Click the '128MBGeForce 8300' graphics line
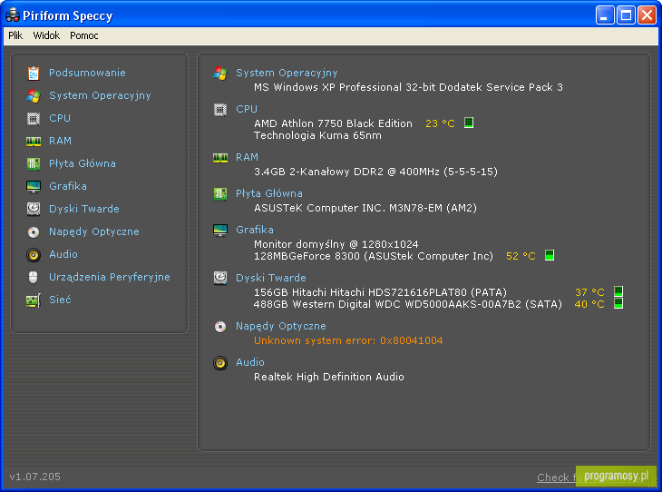 pos(374,256)
